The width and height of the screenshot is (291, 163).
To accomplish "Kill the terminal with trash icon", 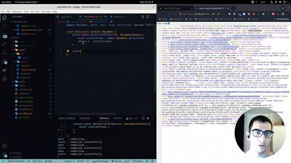I will [x=148, y=118].
